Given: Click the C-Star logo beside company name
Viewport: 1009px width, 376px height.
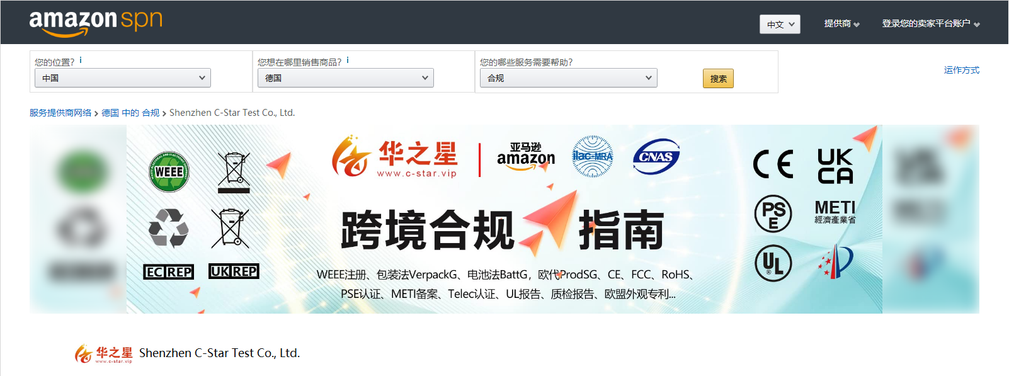Looking at the screenshot, I should (x=104, y=353).
